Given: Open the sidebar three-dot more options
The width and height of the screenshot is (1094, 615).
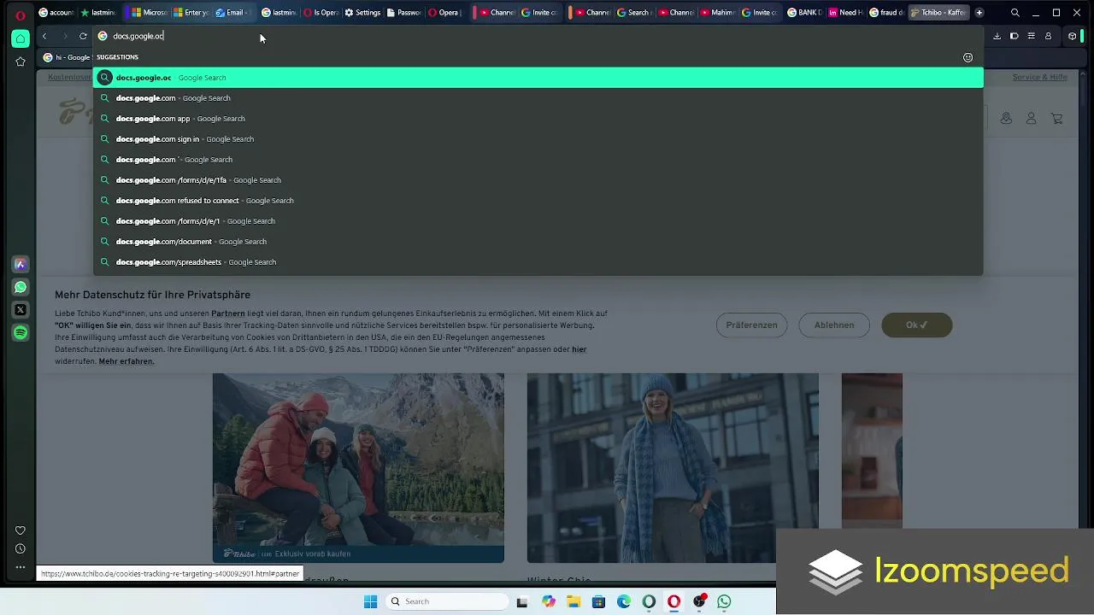Looking at the screenshot, I should coord(21,567).
